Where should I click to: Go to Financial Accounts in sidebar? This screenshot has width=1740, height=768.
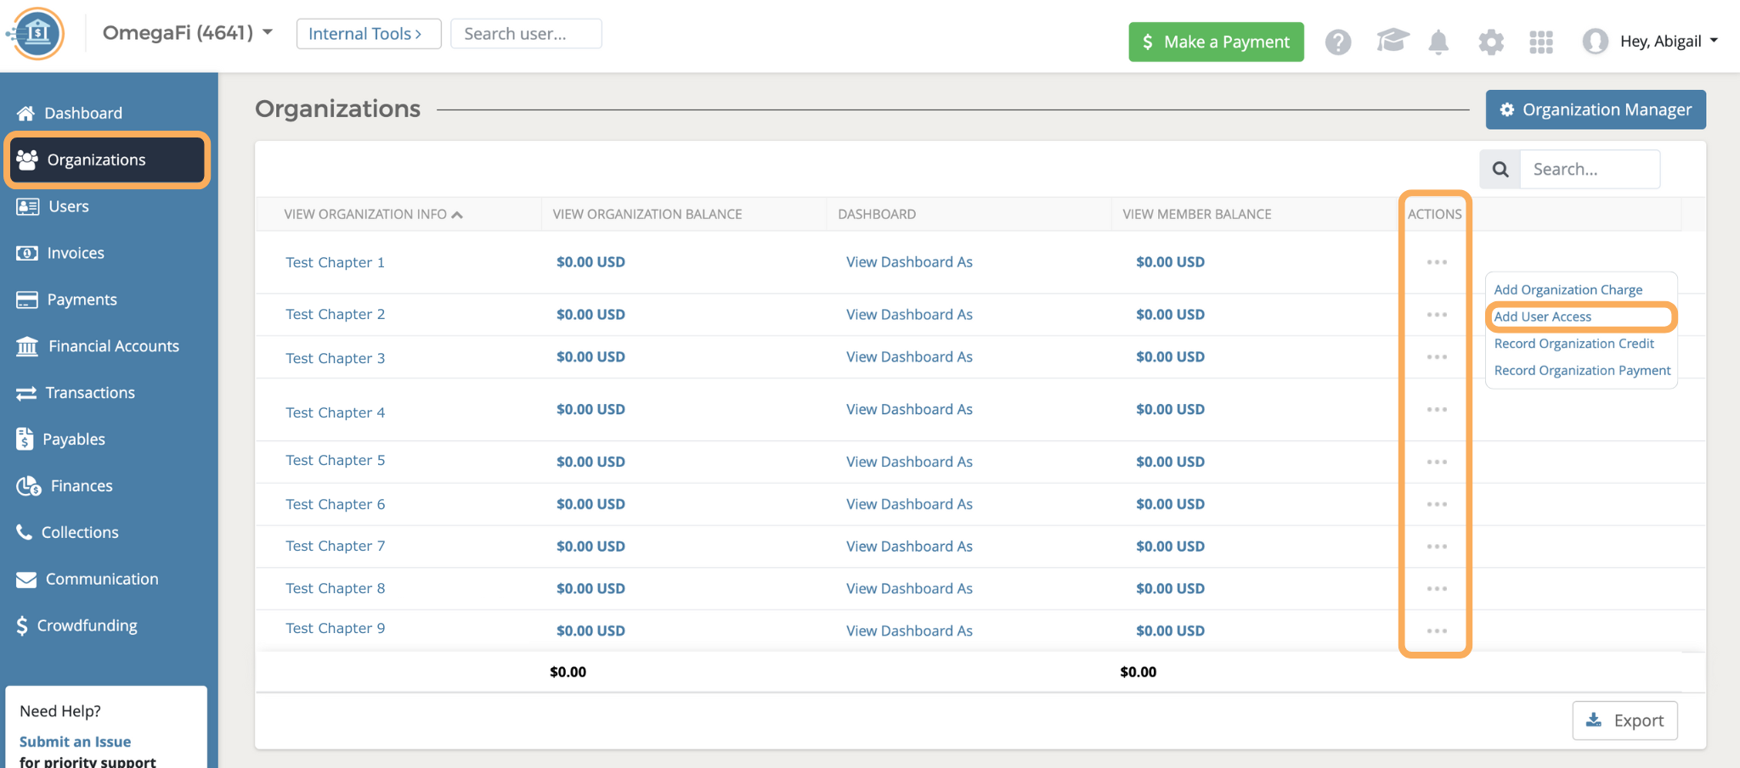pyautogui.click(x=113, y=346)
